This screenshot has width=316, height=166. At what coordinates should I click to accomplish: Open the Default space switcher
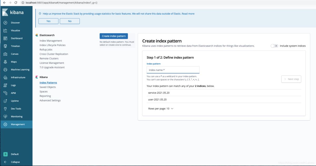click(6, 154)
